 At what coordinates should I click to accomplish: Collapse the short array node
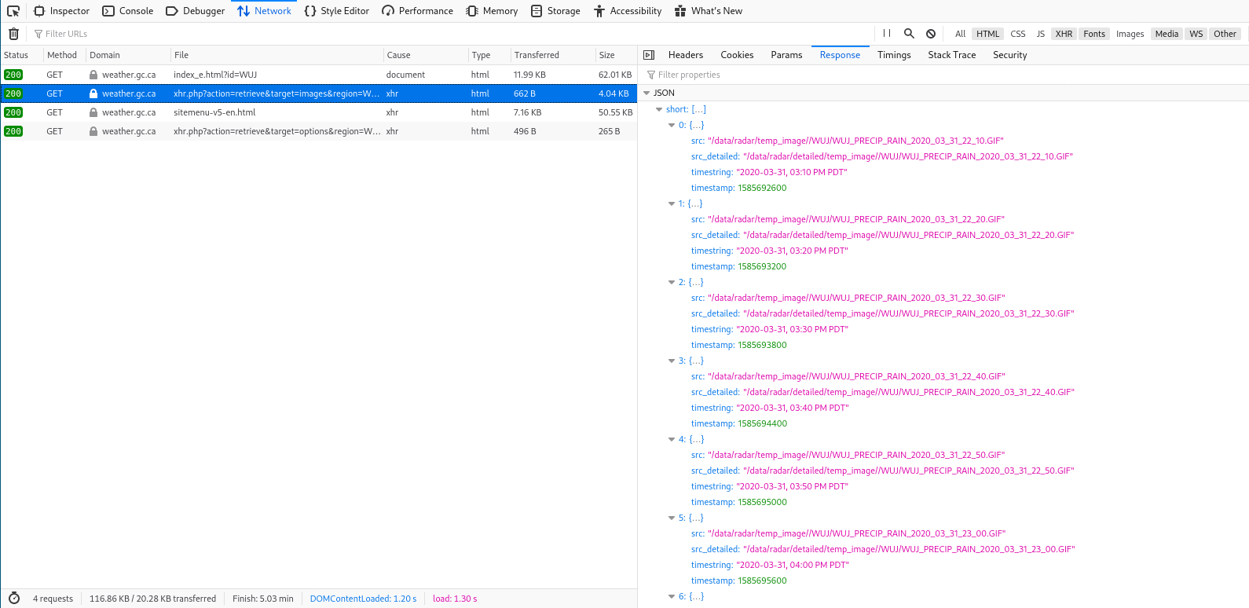659,109
